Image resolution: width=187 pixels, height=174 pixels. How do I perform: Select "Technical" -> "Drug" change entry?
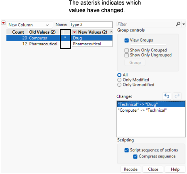151,104
